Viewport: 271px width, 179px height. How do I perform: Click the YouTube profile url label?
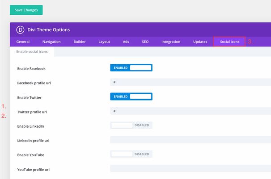(34, 170)
